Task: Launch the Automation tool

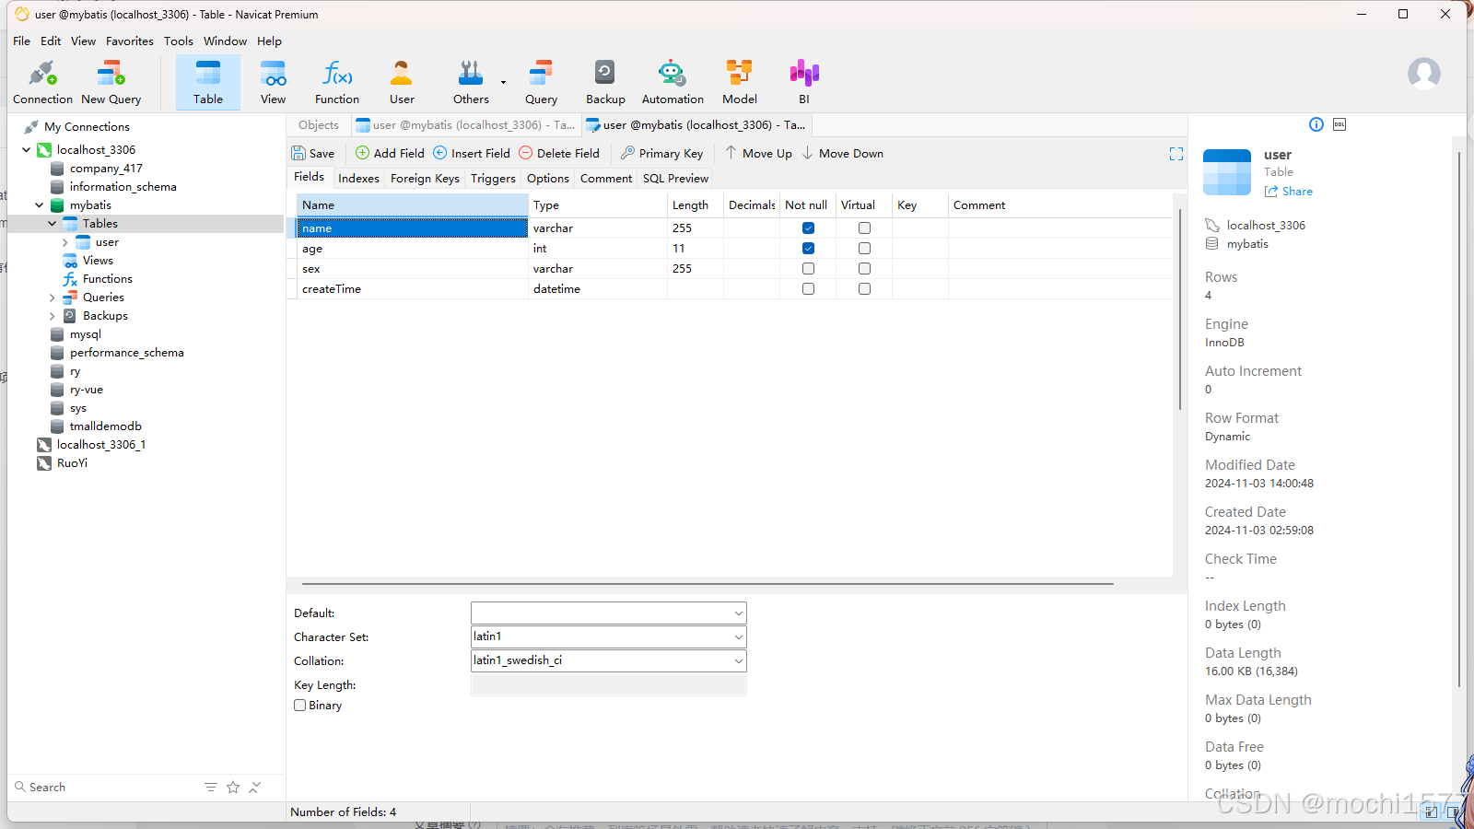Action: click(x=672, y=81)
